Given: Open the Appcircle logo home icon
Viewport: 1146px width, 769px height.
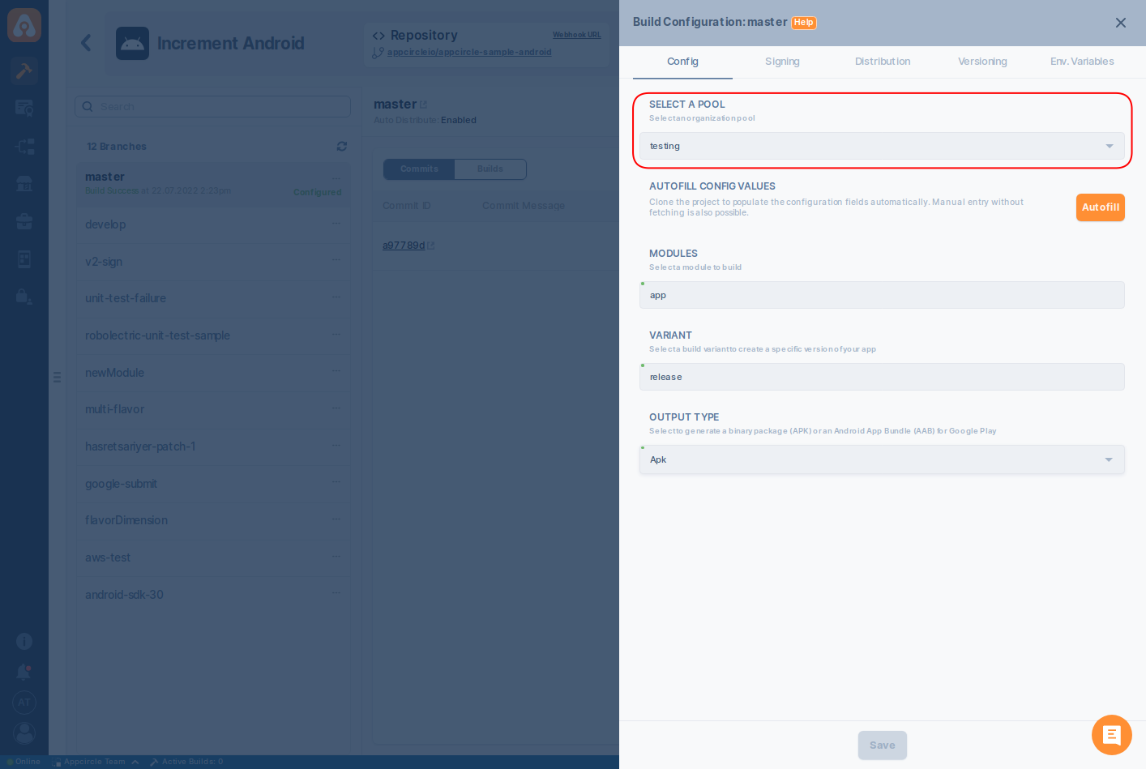Looking at the screenshot, I should tap(24, 25).
